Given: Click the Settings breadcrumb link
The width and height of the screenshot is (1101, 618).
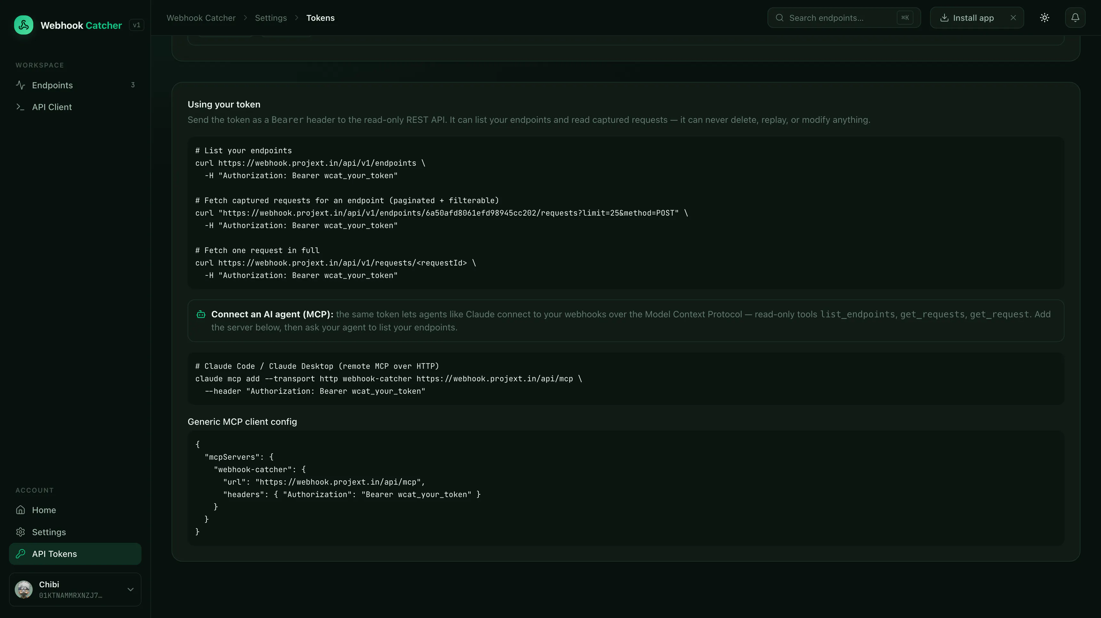Looking at the screenshot, I should tap(270, 18).
